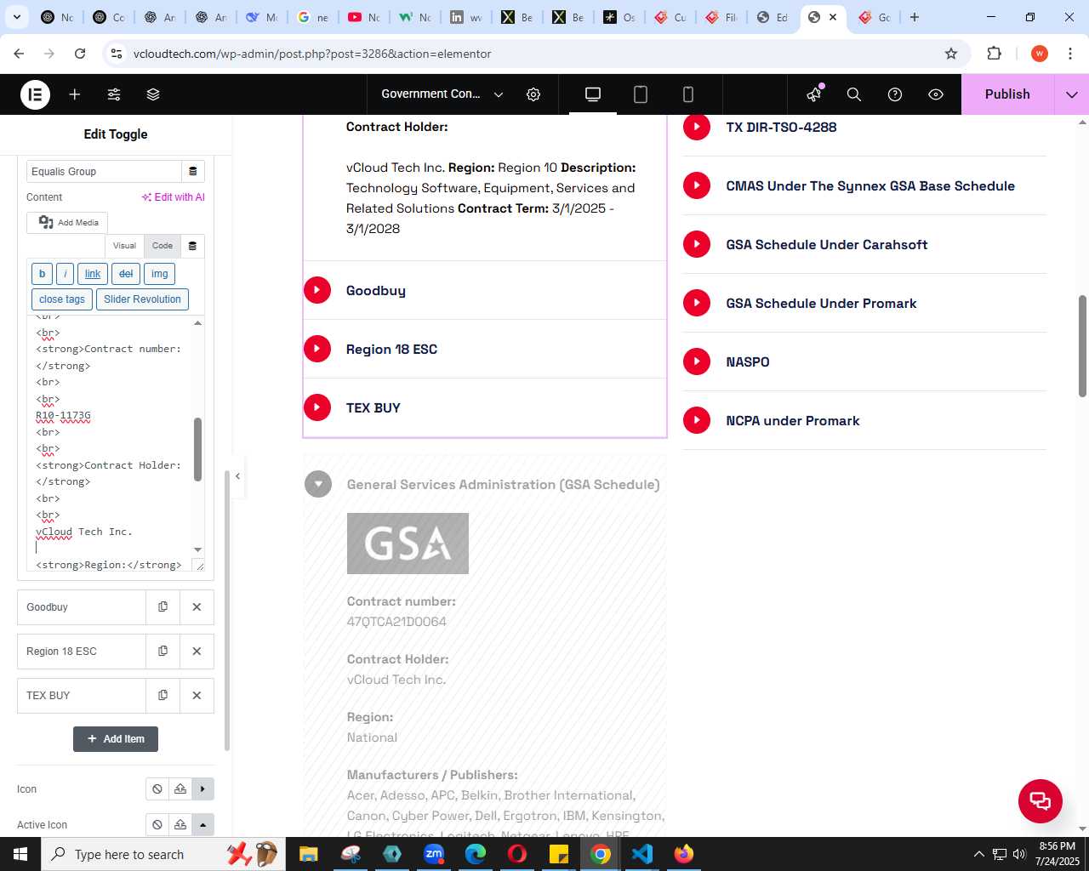Screen dimensions: 1089x871
Task: Open dynamic tags icon beside Code tab
Action: [x=192, y=246]
